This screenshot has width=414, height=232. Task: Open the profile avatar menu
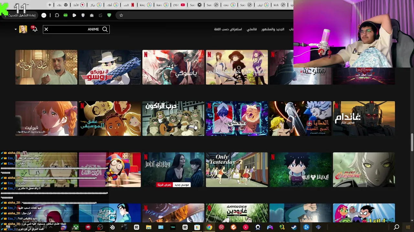23,29
